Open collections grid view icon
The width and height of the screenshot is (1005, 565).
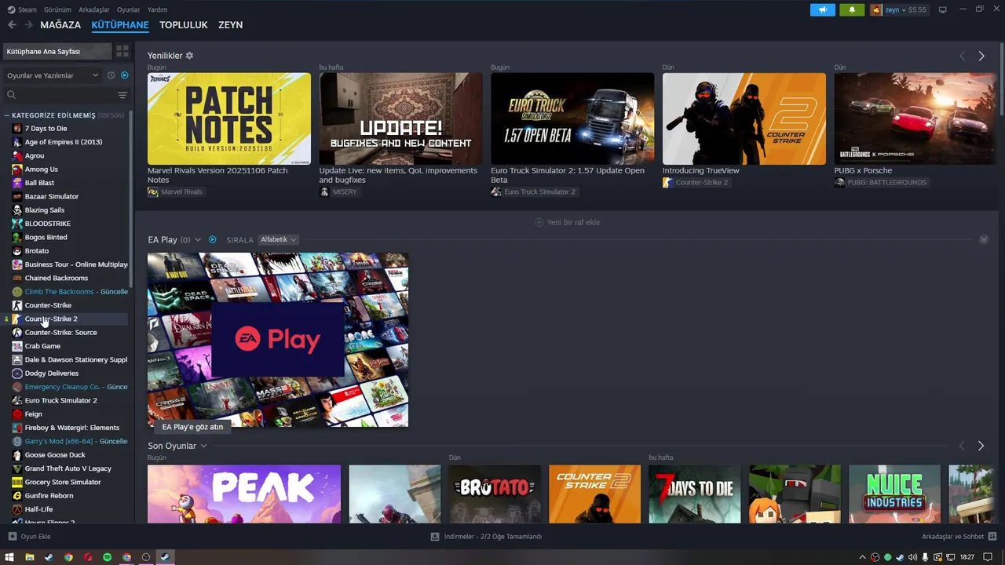coord(122,51)
